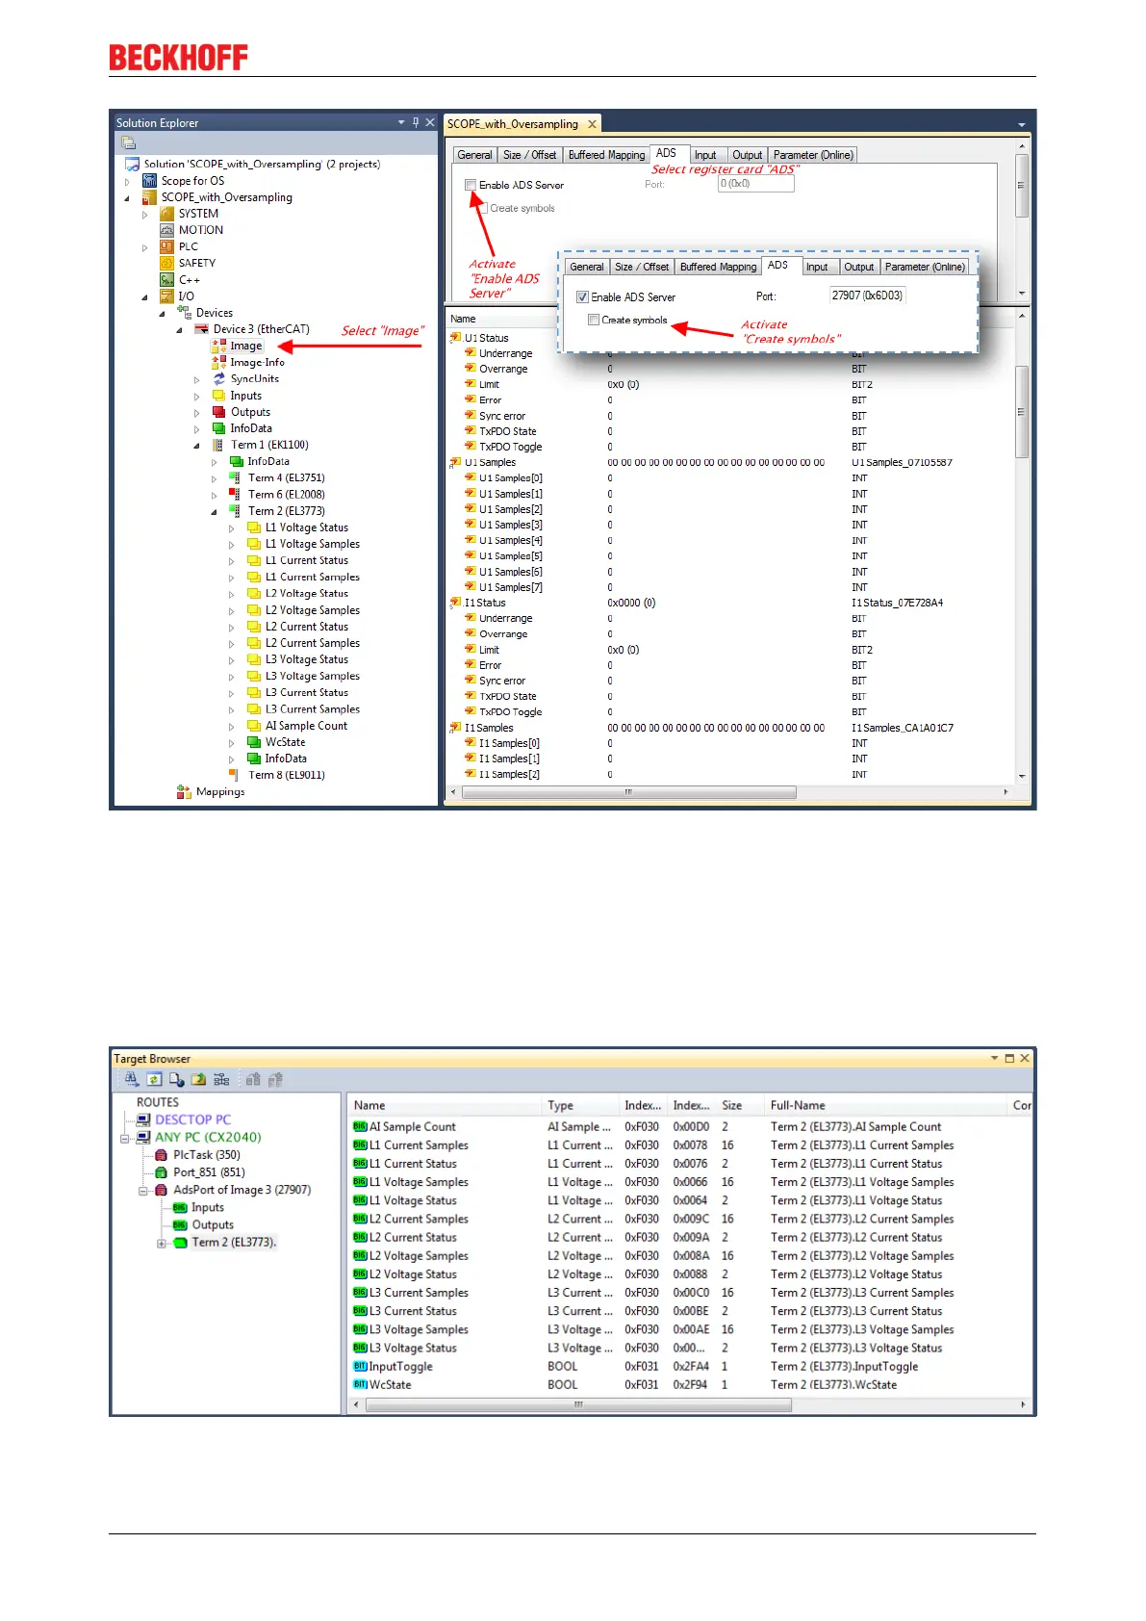Click the Solution Explorer show-all-files toolbar icon
The width and height of the screenshot is (1146, 1621).
[128, 142]
